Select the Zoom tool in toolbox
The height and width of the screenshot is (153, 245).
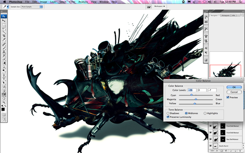(x=4, y=102)
